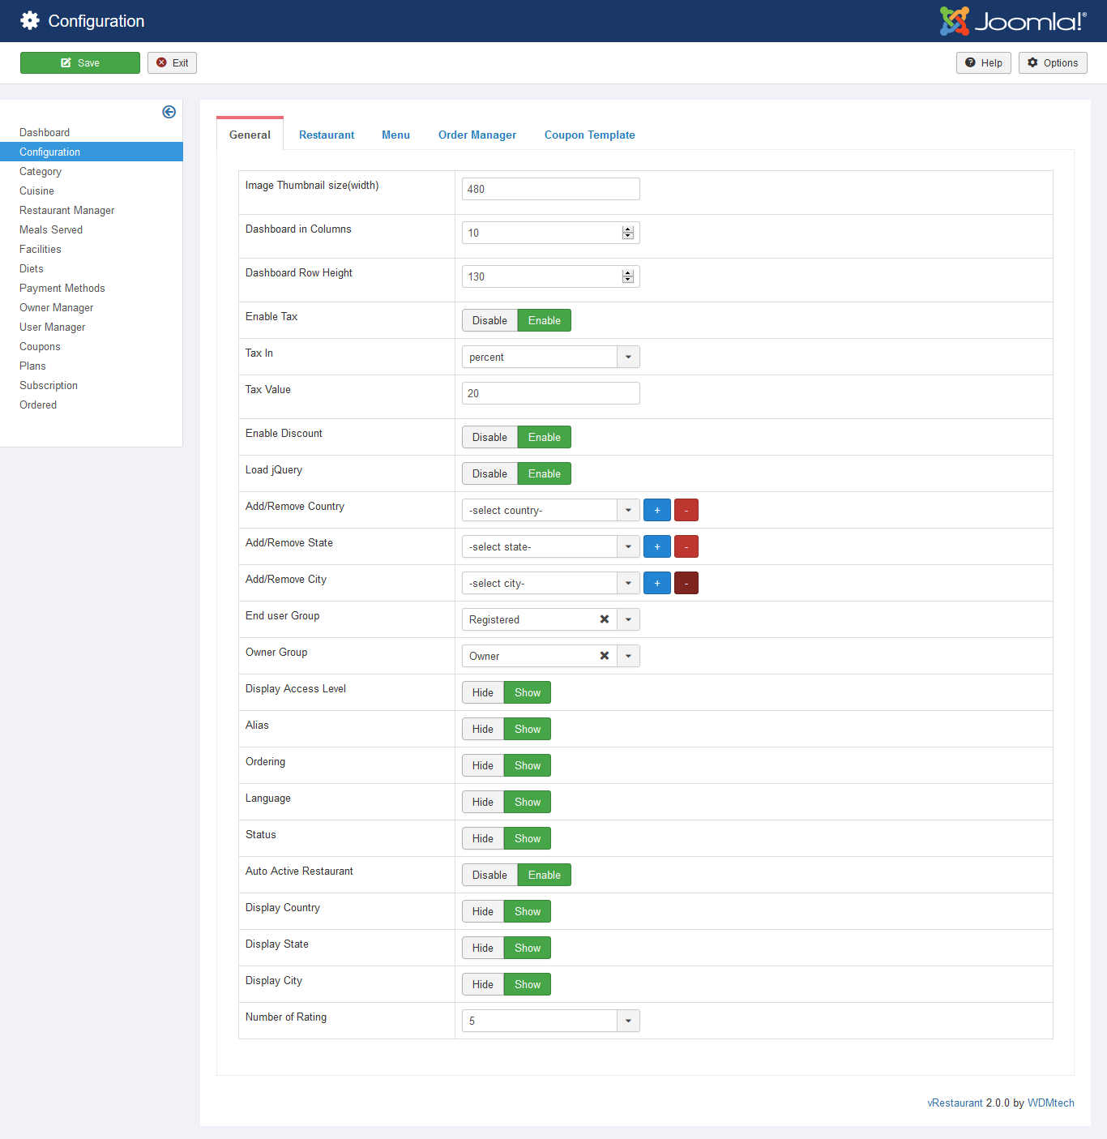Open the select country dropdown

628,510
